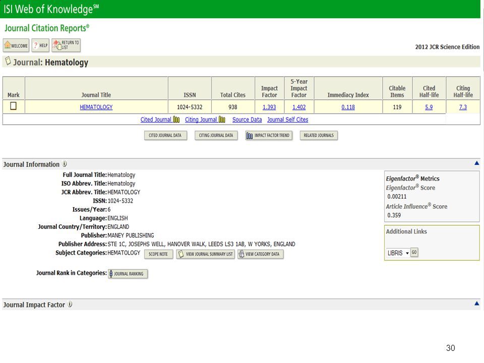
Task: Click the Language value ENGLISH
Action: click(117, 218)
